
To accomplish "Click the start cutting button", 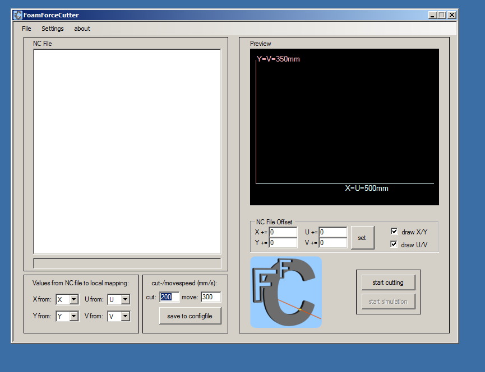I will 388,282.
